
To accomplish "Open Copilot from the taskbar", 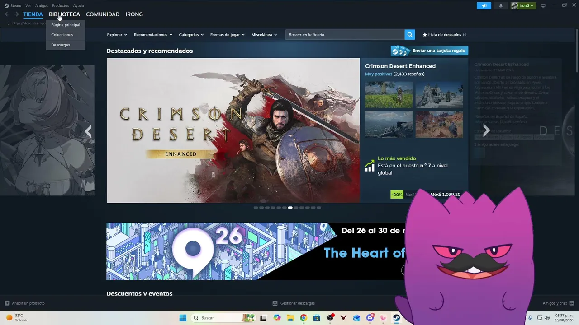I will [x=277, y=318].
